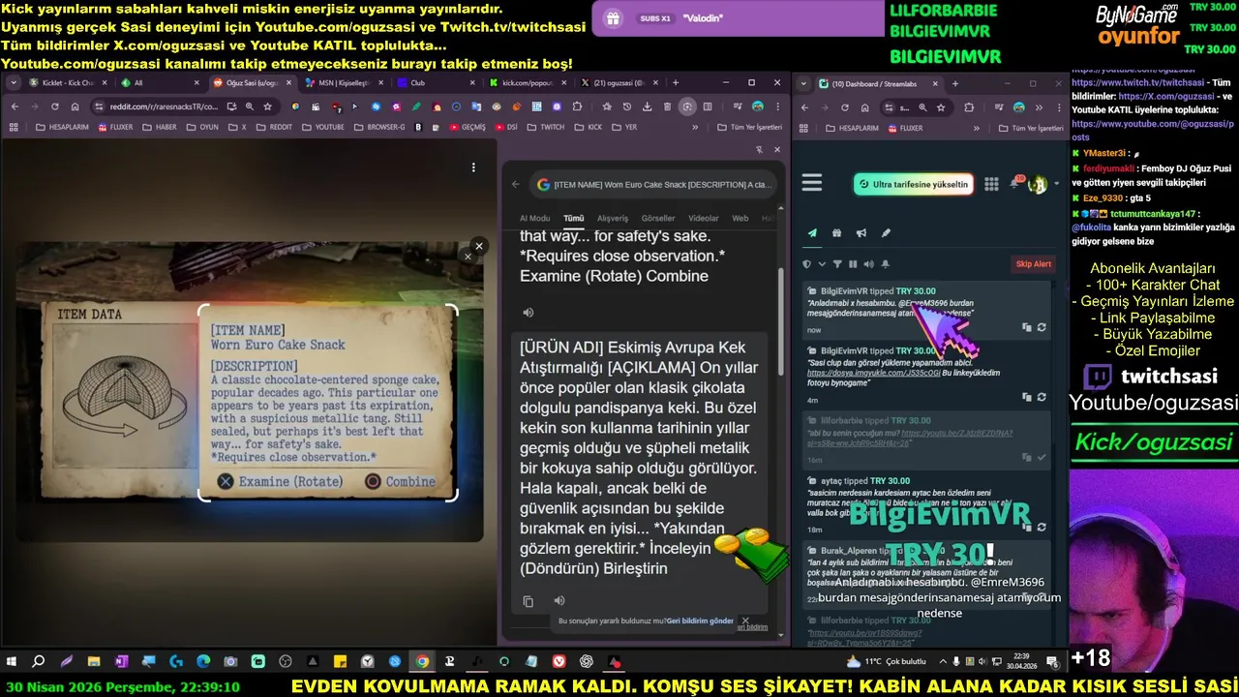The image size is (1239, 697).
Task: Click Ultra tarifesine yükseltin upgrade button
Action: tap(914, 184)
